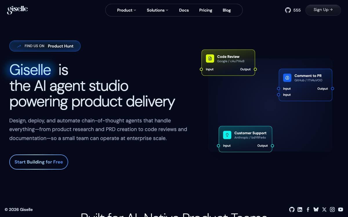The width and height of the screenshot is (348, 217).
Task: Select the Customer Support lightbulb icon
Action: point(227,135)
